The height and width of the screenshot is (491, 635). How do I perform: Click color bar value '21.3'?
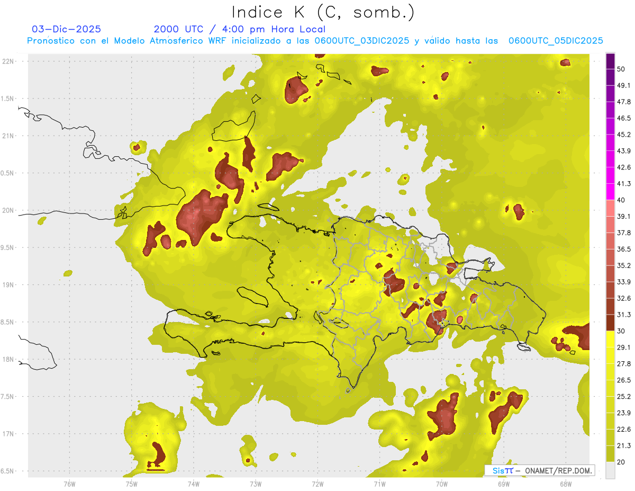point(624,446)
